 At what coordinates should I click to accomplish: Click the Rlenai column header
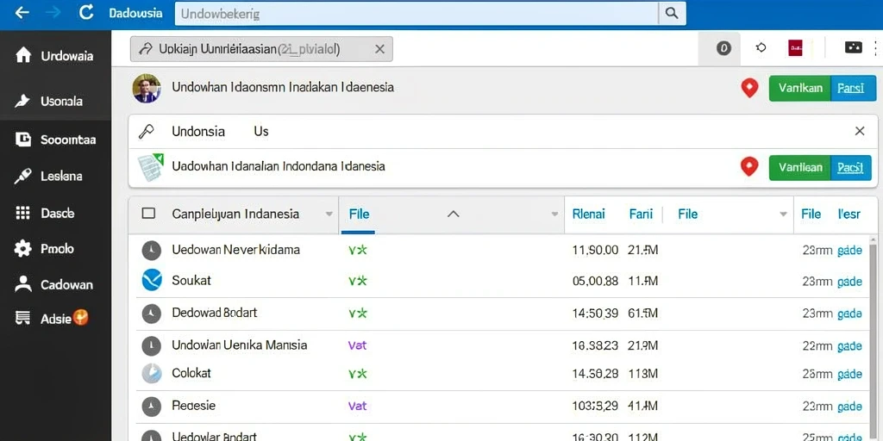coord(588,214)
